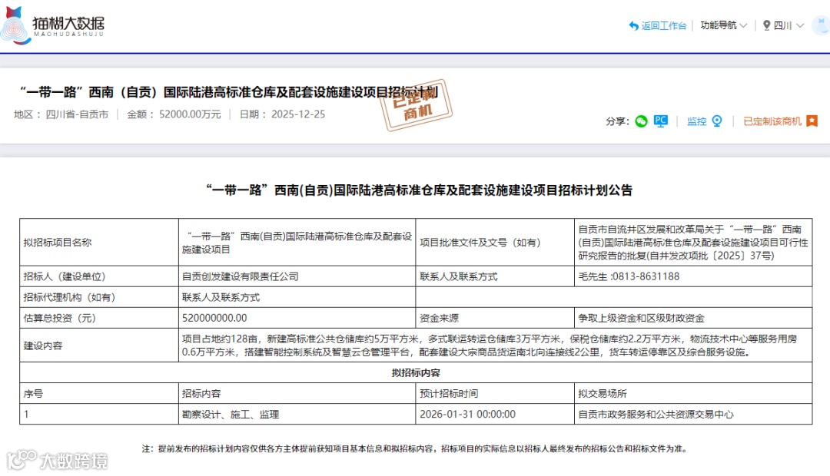This screenshot has width=830, height=476.
Task: Click 已定制该商机 text button
Action: tap(772, 121)
